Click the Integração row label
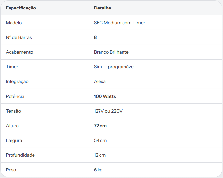The image size is (223, 178). (17, 82)
